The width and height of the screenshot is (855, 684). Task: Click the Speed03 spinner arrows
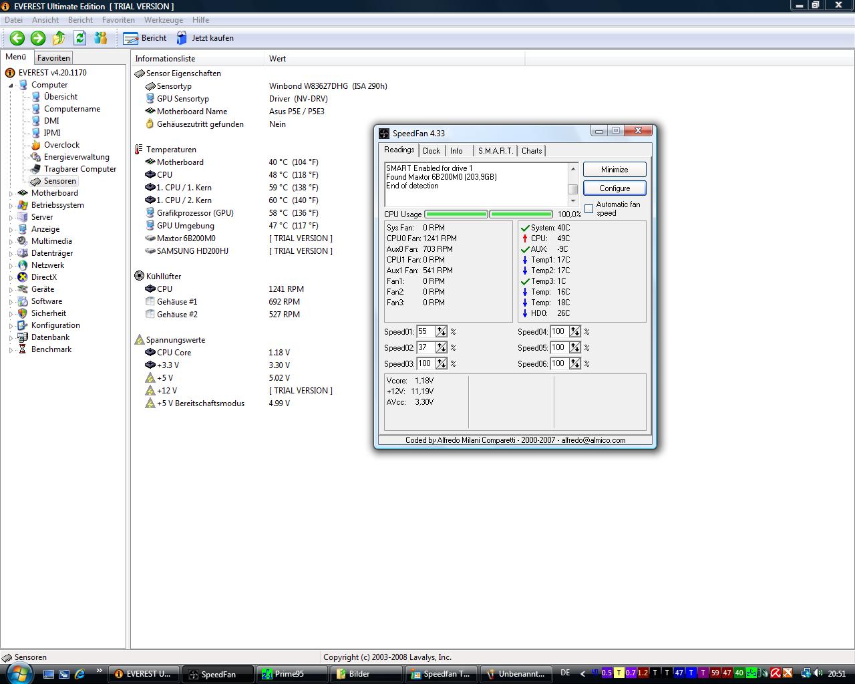[442, 363]
